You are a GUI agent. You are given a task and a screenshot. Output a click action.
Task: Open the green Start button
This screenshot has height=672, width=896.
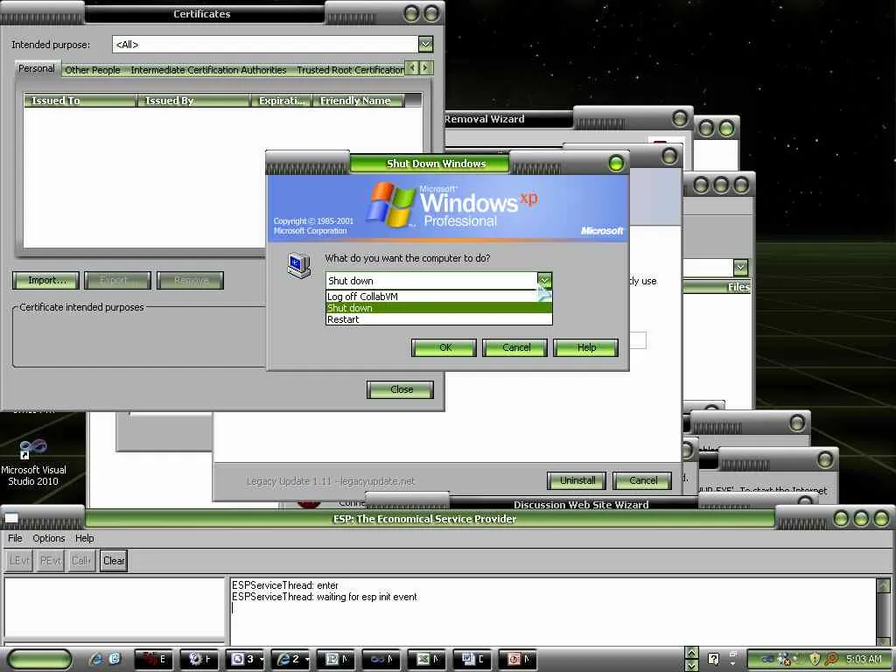click(38, 659)
